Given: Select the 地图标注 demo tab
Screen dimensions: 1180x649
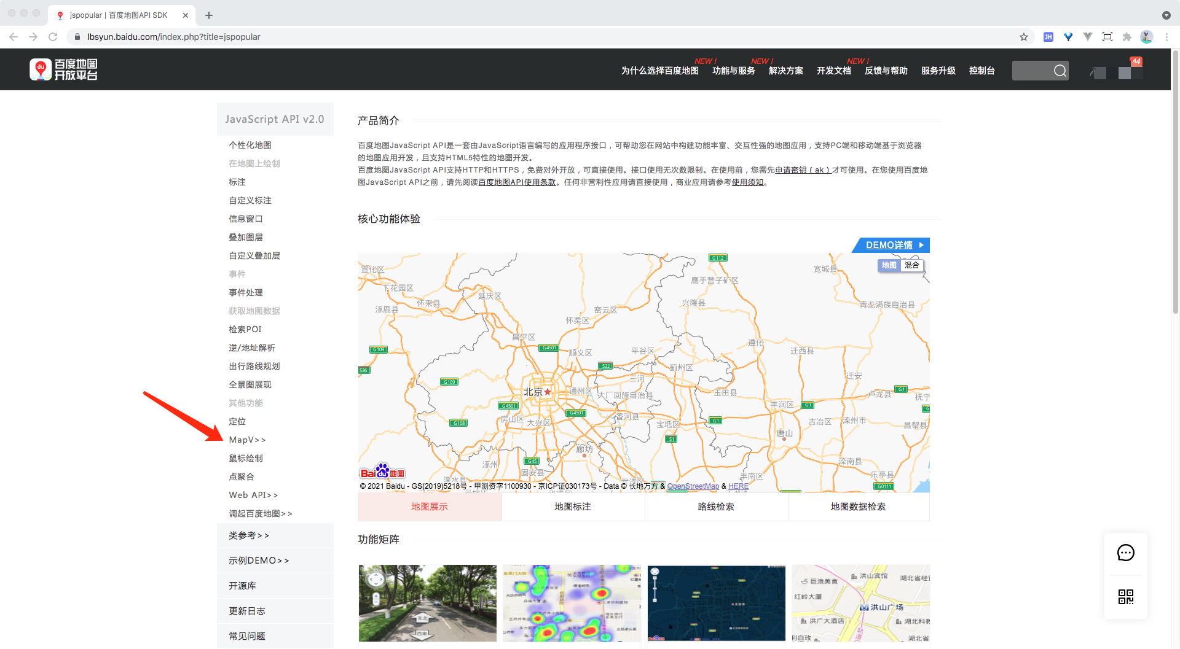Looking at the screenshot, I should click(x=573, y=507).
